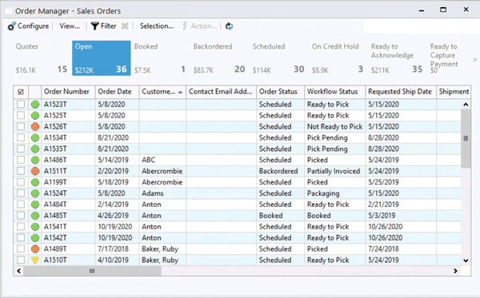This screenshot has height=298, width=480.
Task: Sort by Order Status column header
Action: click(281, 92)
